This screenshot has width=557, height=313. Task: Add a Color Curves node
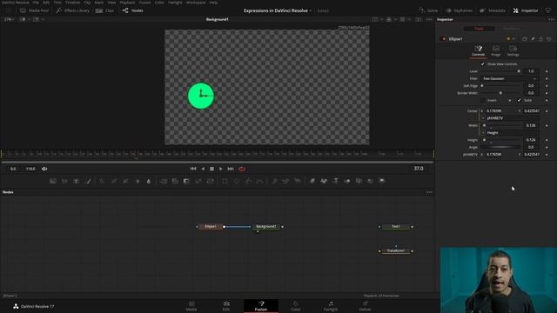pyautogui.click(x=114, y=182)
